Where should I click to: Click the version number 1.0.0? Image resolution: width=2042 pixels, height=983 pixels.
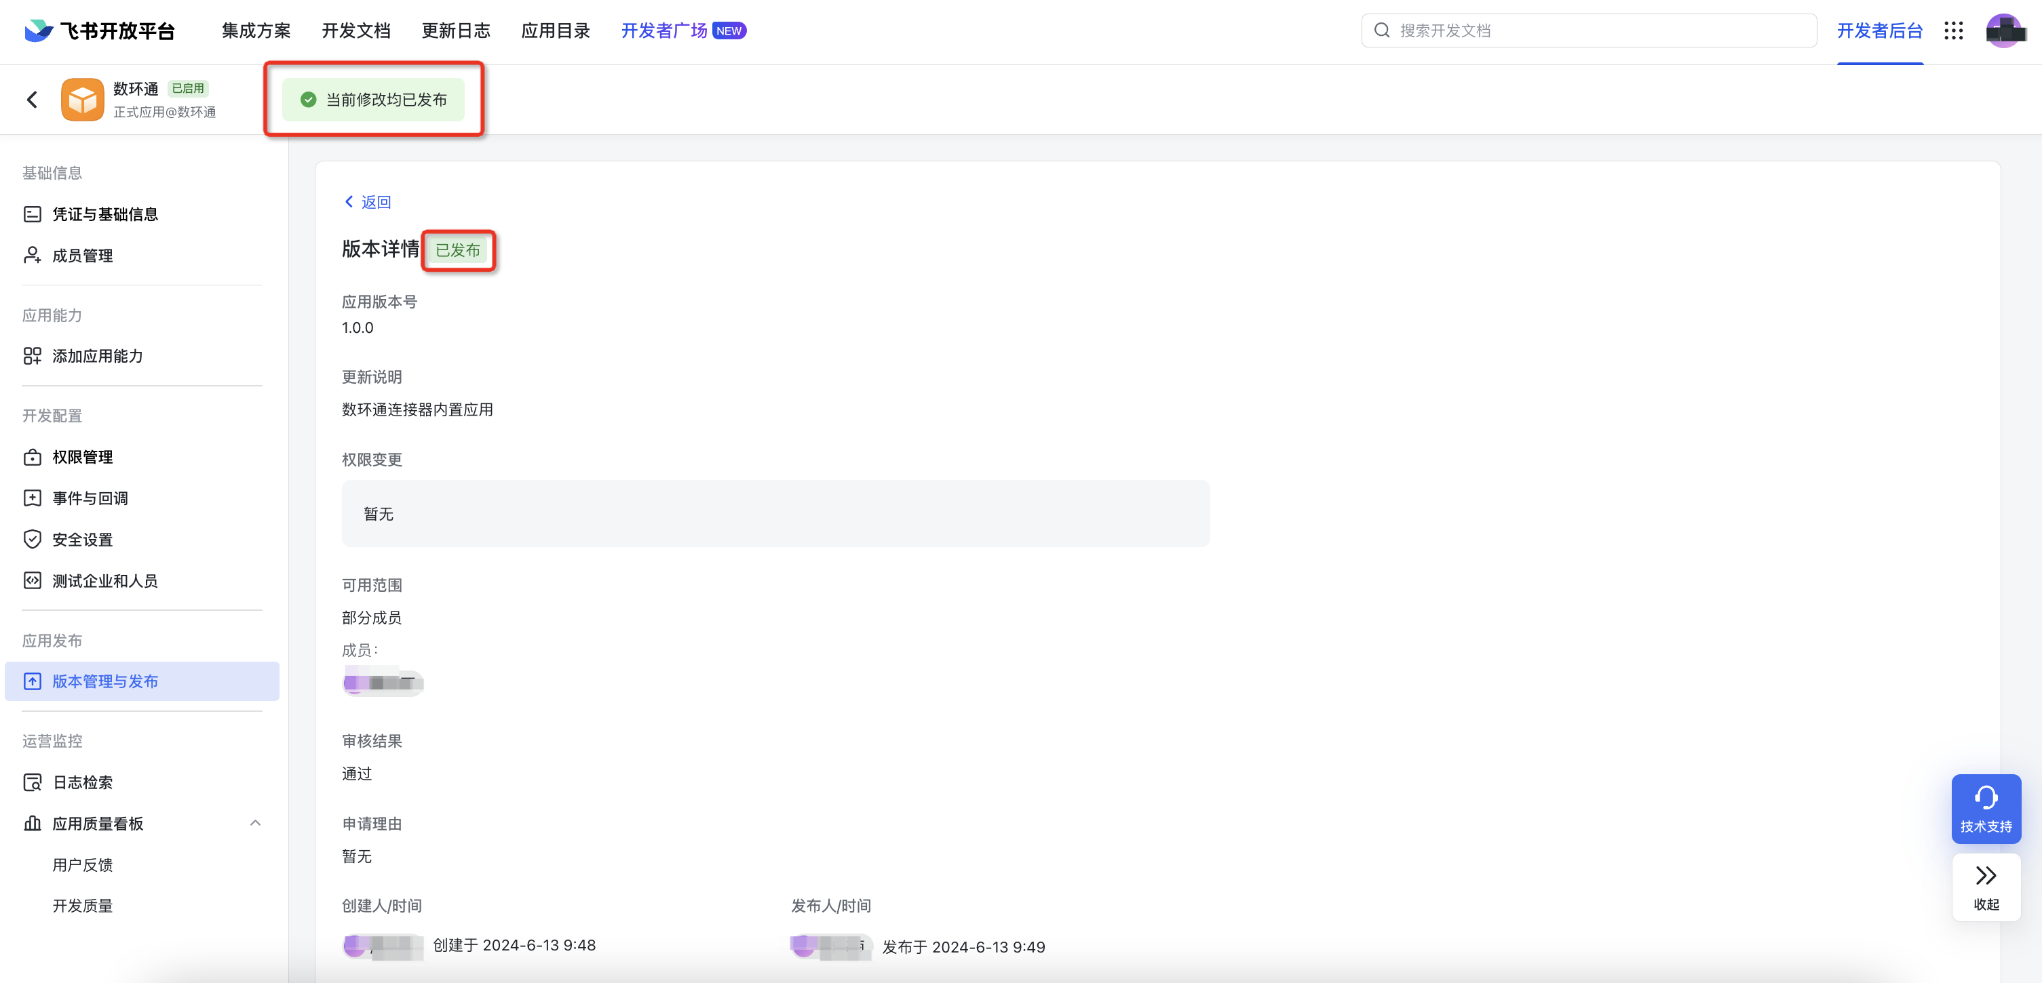[x=358, y=328]
